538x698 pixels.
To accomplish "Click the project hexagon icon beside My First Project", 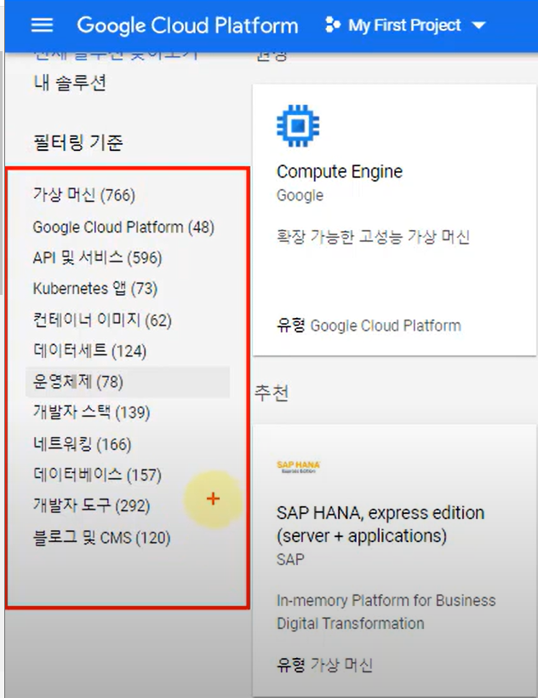I will point(333,25).
